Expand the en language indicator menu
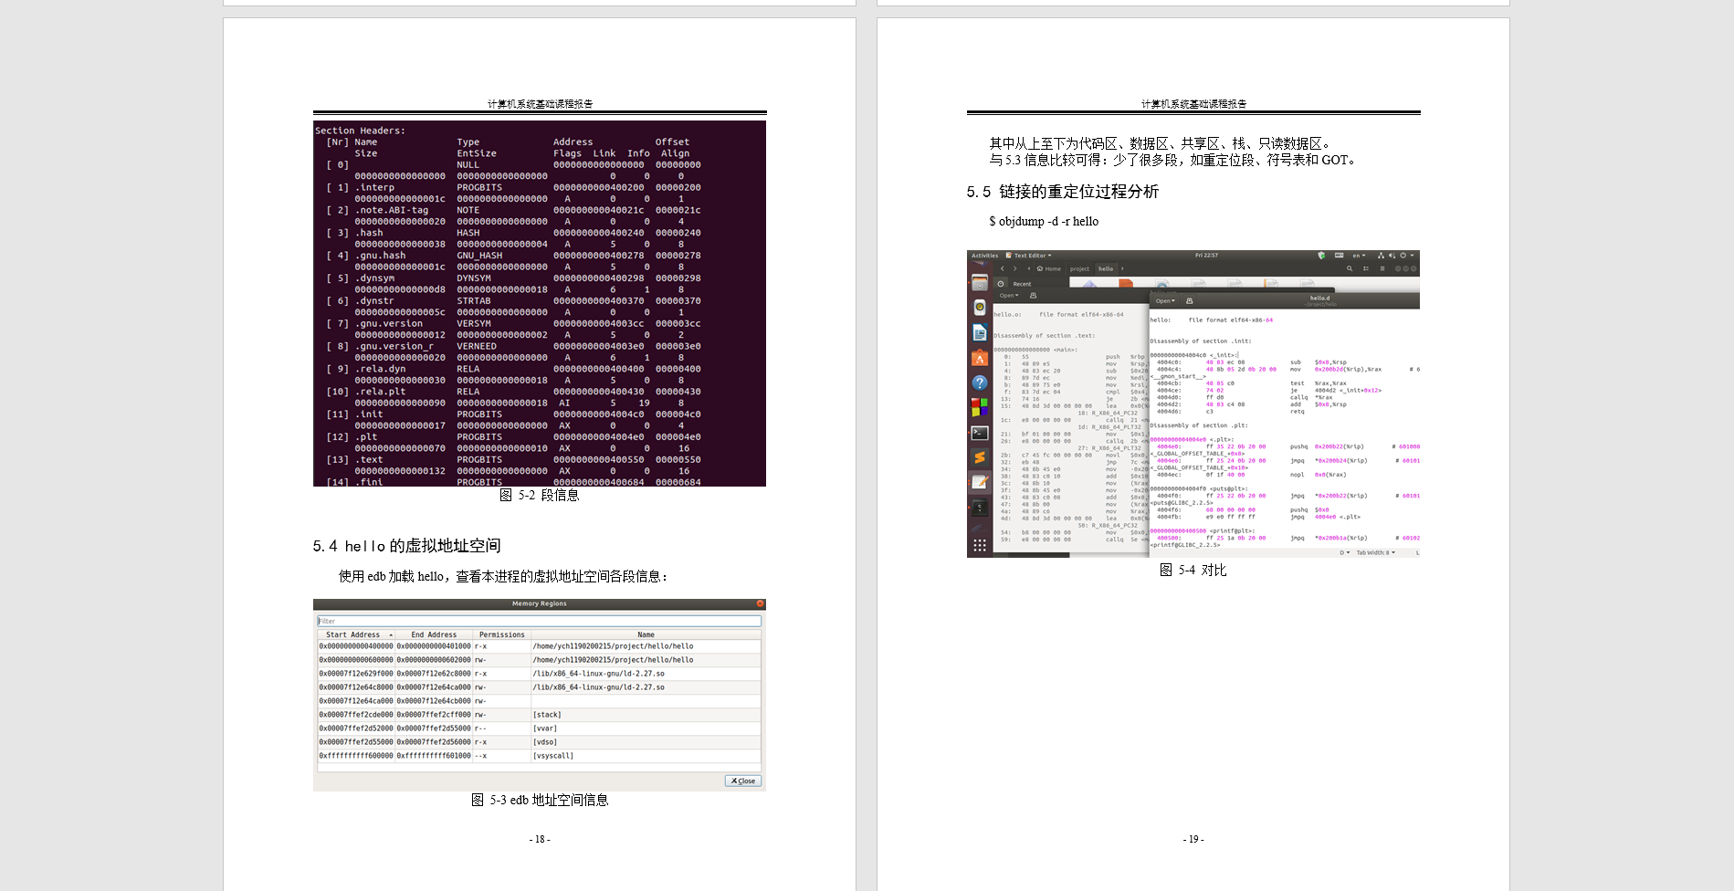Image resolution: width=1734 pixels, height=891 pixels. click(x=1359, y=256)
